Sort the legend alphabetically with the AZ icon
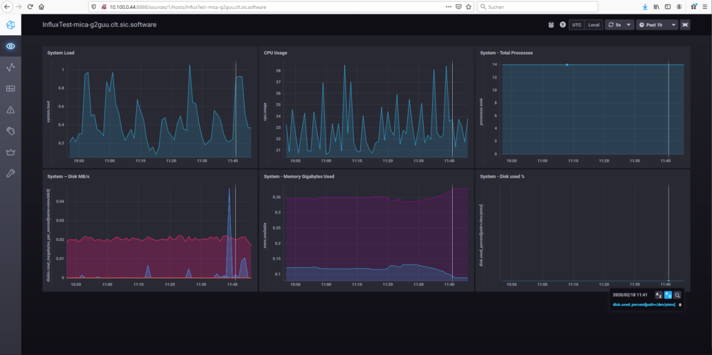This screenshot has width=712, height=355. pos(658,295)
